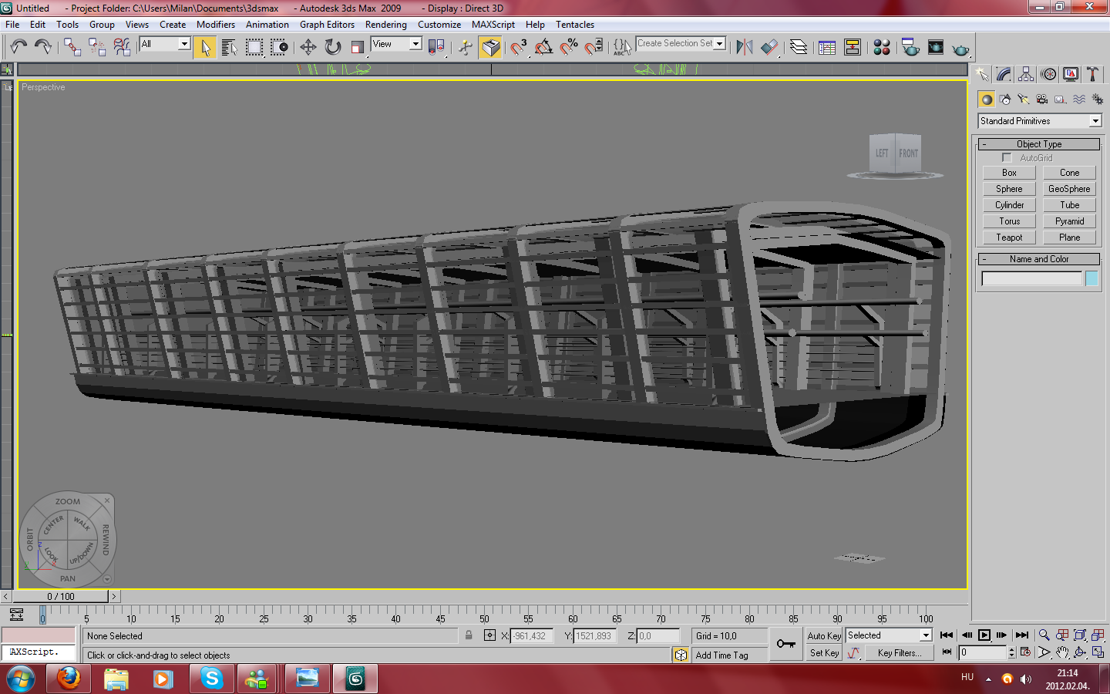
Task: Click the Quick Render teapot icon
Action: click(x=960, y=49)
